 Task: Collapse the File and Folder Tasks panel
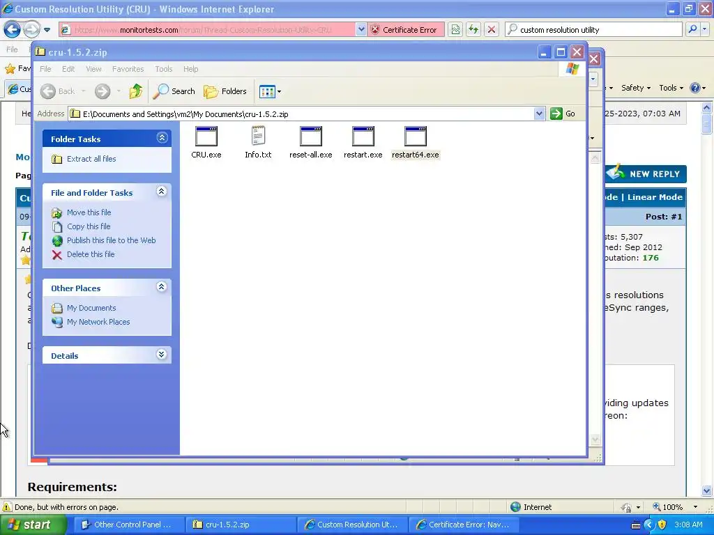[162, 191]
